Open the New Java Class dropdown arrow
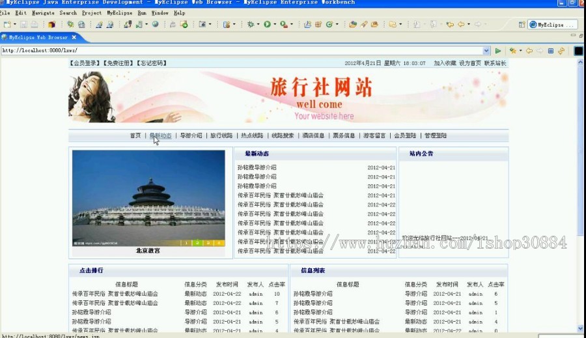 pyautogui.click(x=337, y=25)
